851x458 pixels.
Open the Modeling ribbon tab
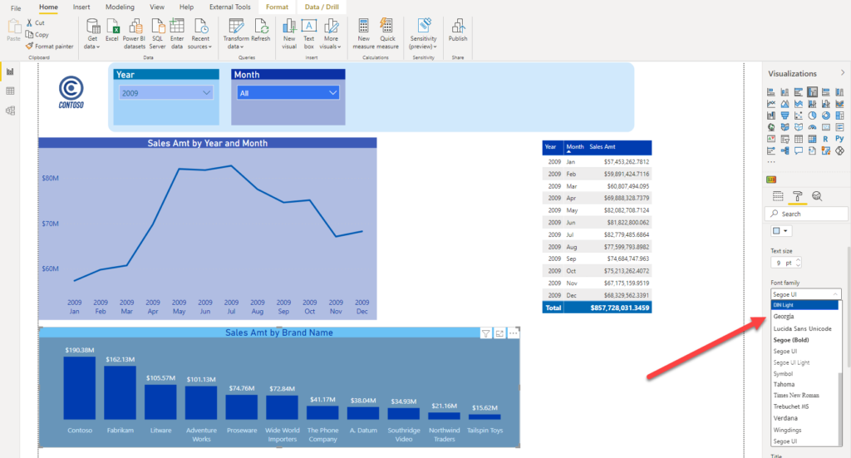pos(120,7)
